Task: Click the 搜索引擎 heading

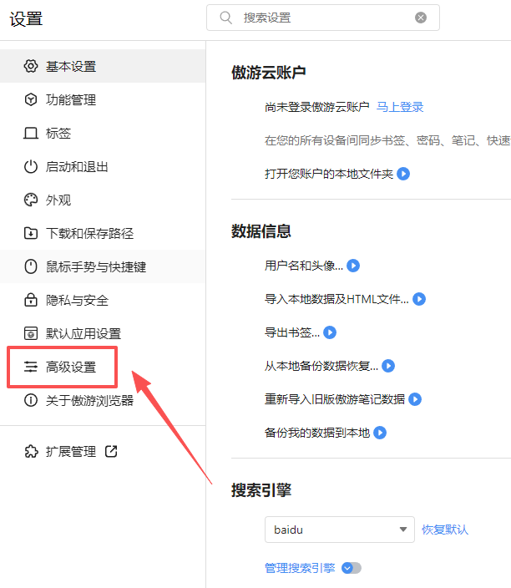Action: tap(261, 489)
